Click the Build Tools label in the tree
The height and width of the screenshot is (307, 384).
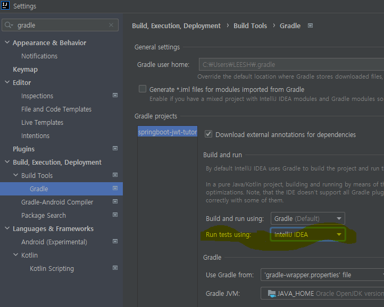37,175
